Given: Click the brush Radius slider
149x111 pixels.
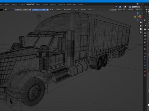Looking at the screenshot, I should tap(22, 10).
